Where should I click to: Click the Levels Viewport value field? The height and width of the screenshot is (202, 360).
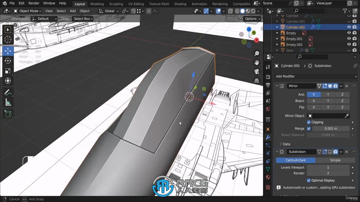coord(328,167)
